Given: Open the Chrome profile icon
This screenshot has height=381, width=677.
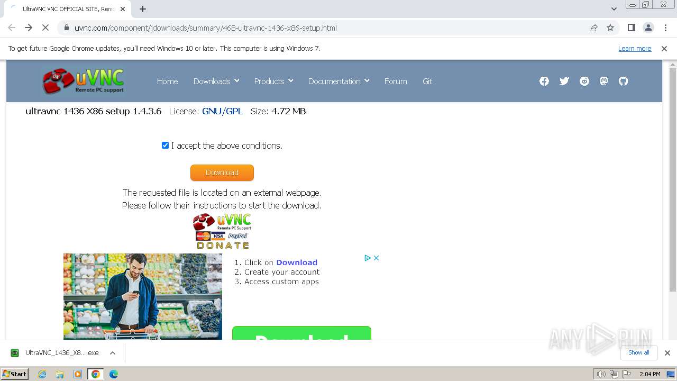Looking at the screenshot, I should 648,28.
